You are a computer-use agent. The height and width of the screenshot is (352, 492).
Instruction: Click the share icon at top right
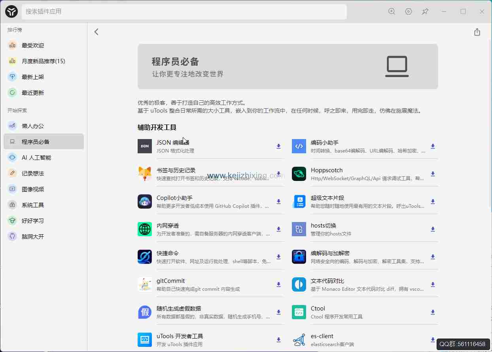click(x=477, y=32)
